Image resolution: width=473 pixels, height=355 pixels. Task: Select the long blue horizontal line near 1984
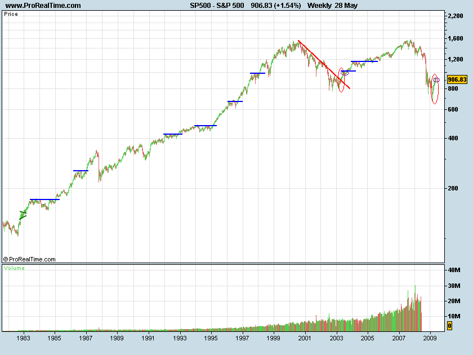[44, 199]
